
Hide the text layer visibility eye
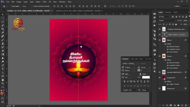160,34
